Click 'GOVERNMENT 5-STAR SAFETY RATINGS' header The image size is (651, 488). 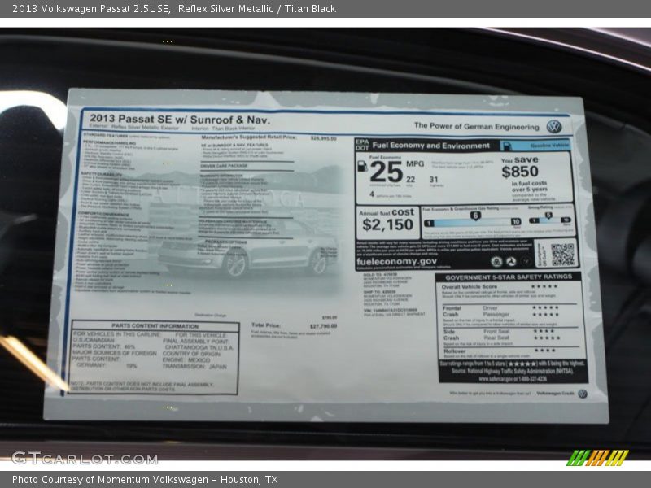coord(509,277)
